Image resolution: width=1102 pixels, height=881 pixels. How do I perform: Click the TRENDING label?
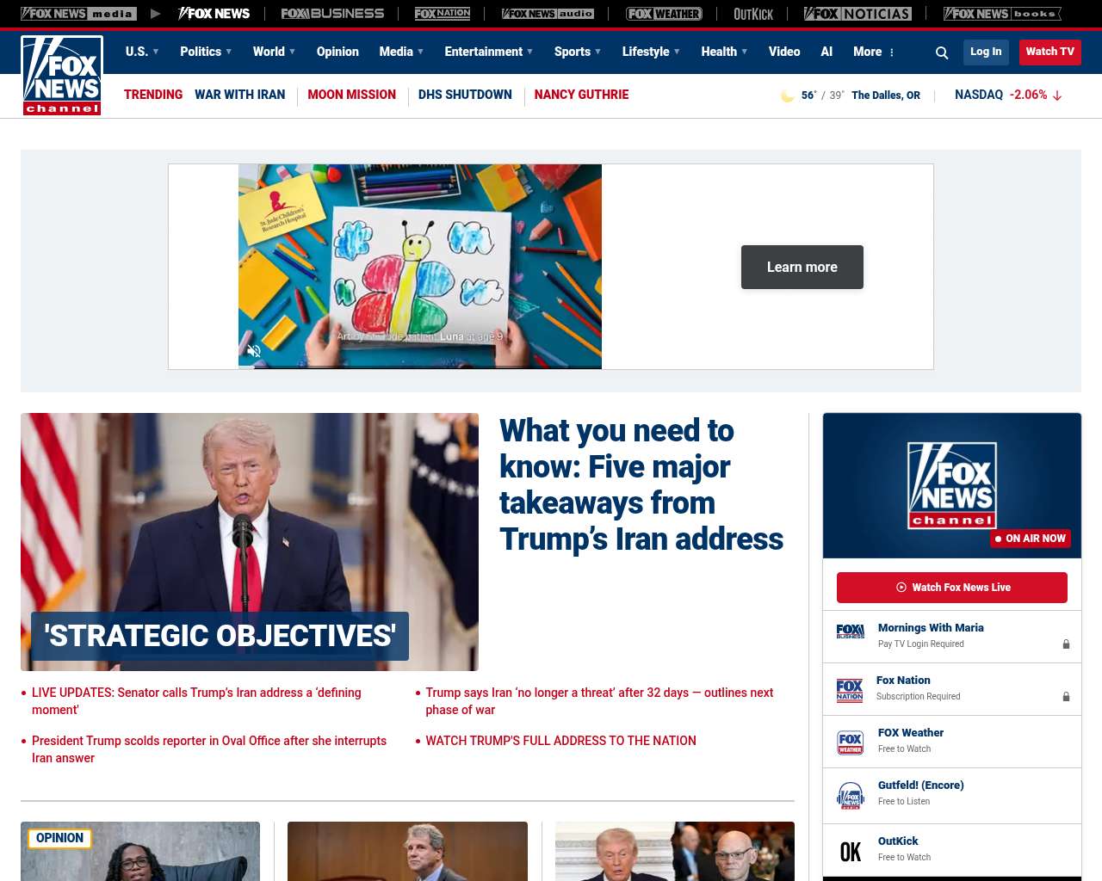pyautogui.click(x=153, y=95)
